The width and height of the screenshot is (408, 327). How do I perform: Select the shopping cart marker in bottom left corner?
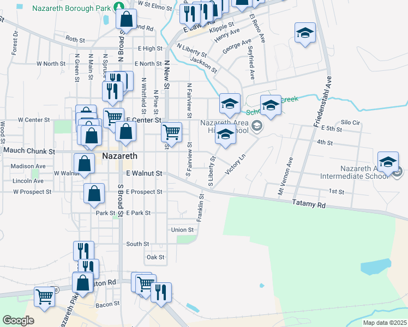pyautogui.click(x=45, y=298)
